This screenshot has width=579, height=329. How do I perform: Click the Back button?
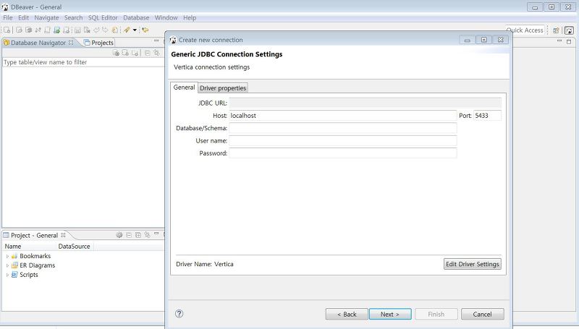(x=347, y=315)
